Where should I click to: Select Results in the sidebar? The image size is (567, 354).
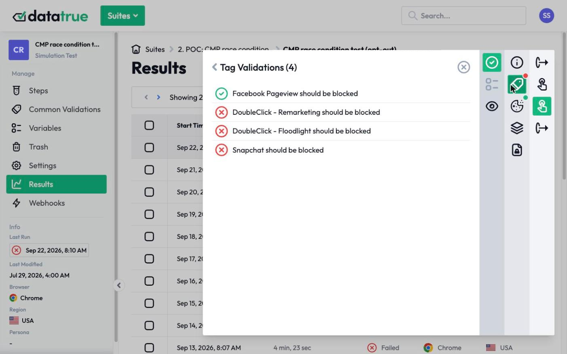click(56, 184)
